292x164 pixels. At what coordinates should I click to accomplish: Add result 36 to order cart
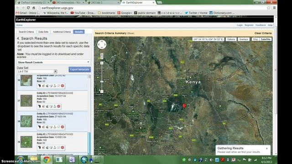click(x=59, y=86)
